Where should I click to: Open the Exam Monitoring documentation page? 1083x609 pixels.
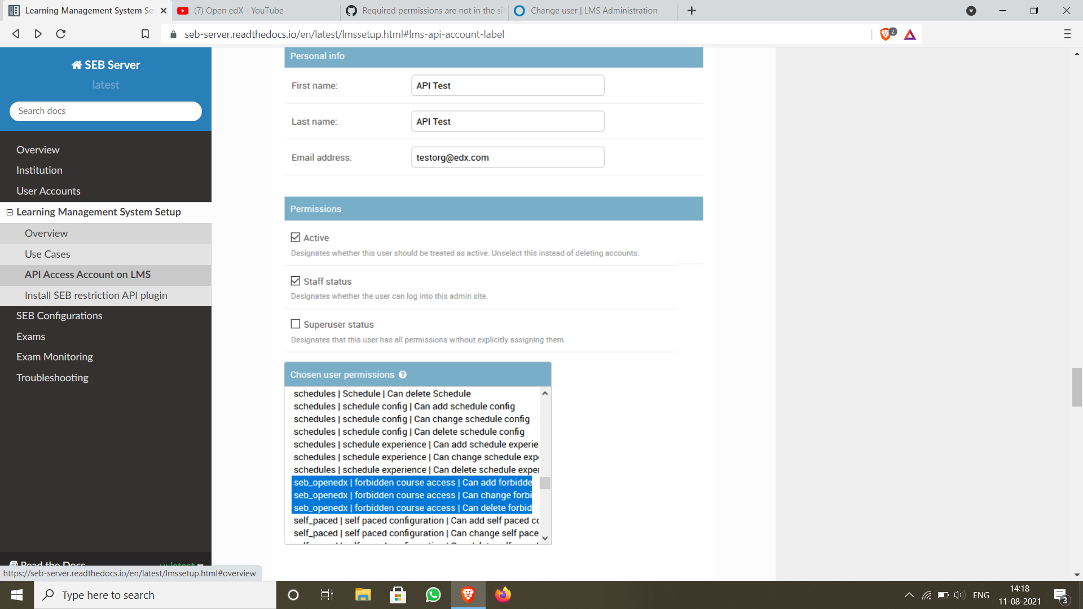pos(54,356)
